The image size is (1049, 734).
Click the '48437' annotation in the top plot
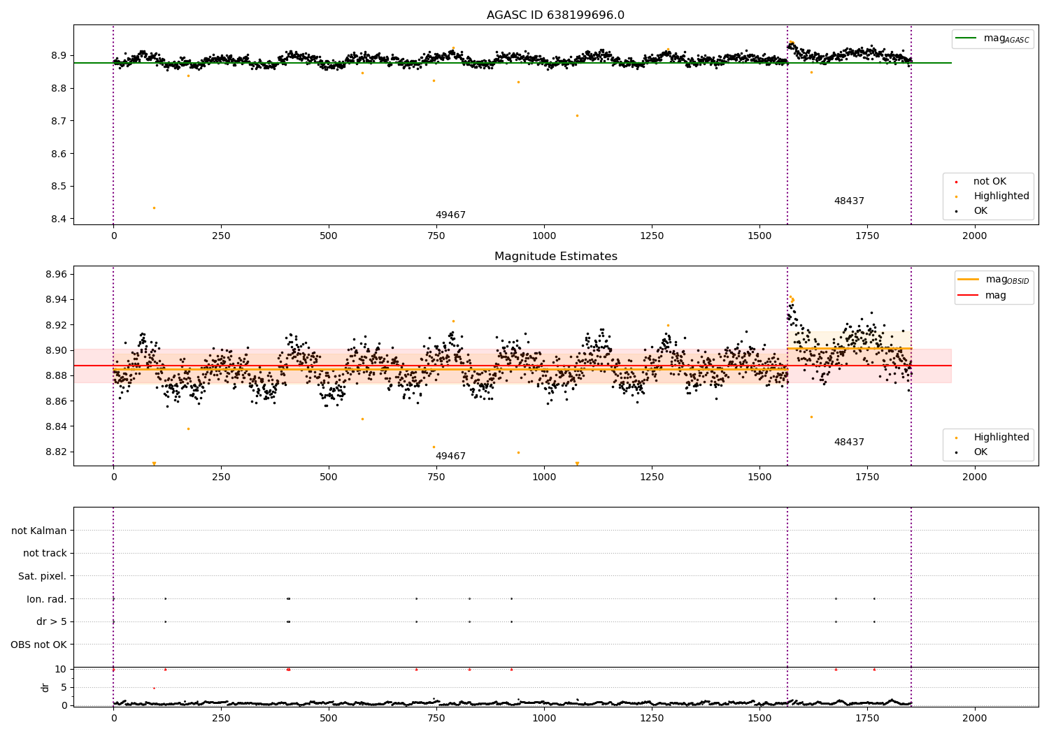pyautogui.click(x=849, y=201)
